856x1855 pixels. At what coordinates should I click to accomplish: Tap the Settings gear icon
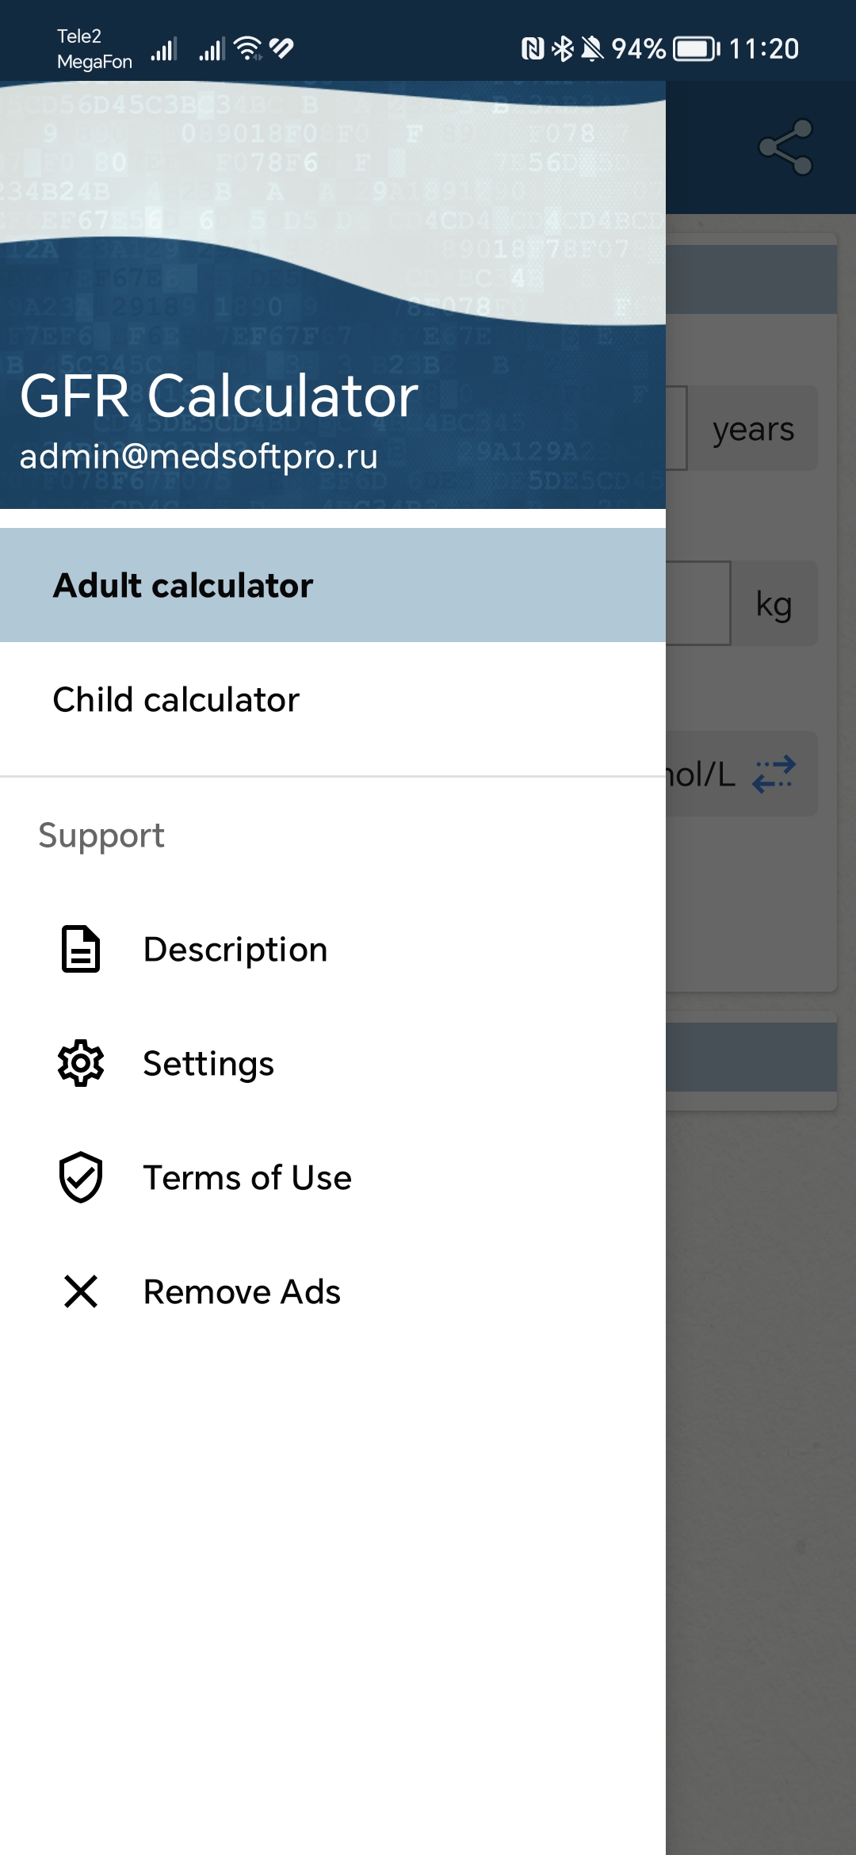point(81,1063)
